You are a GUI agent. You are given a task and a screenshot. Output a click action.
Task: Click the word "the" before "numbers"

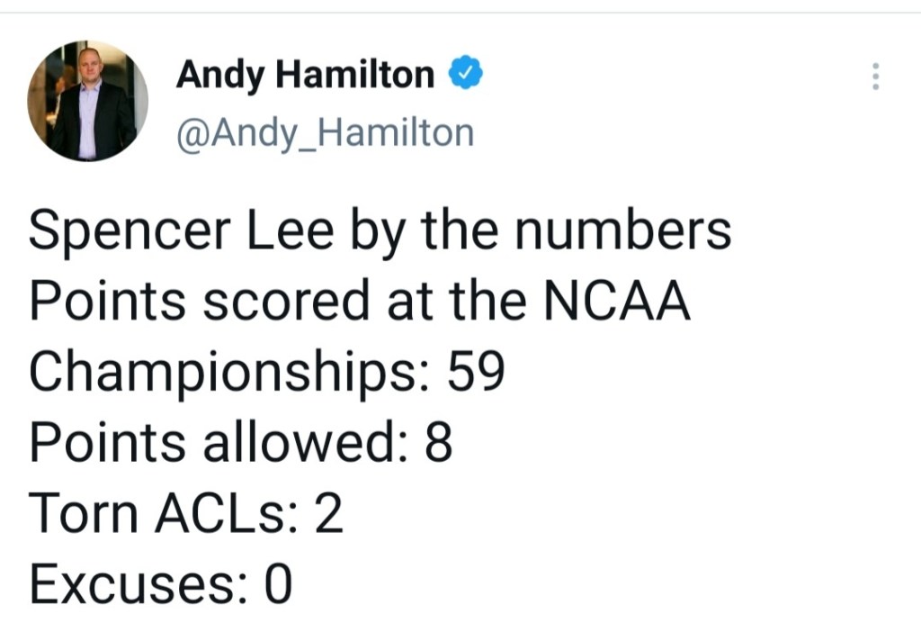457,231
